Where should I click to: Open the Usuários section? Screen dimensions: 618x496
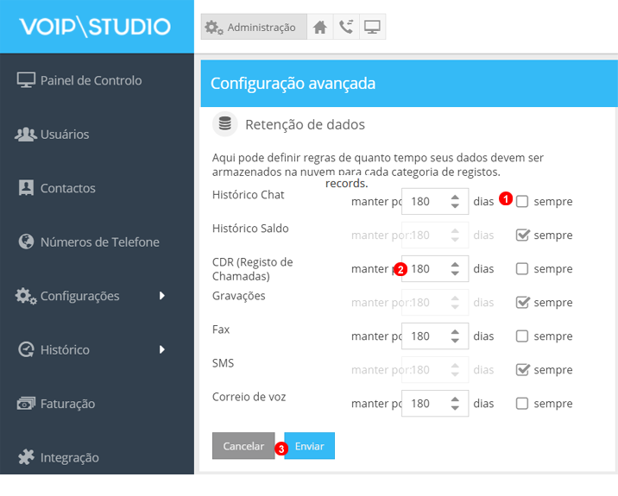tap(65, 135)
